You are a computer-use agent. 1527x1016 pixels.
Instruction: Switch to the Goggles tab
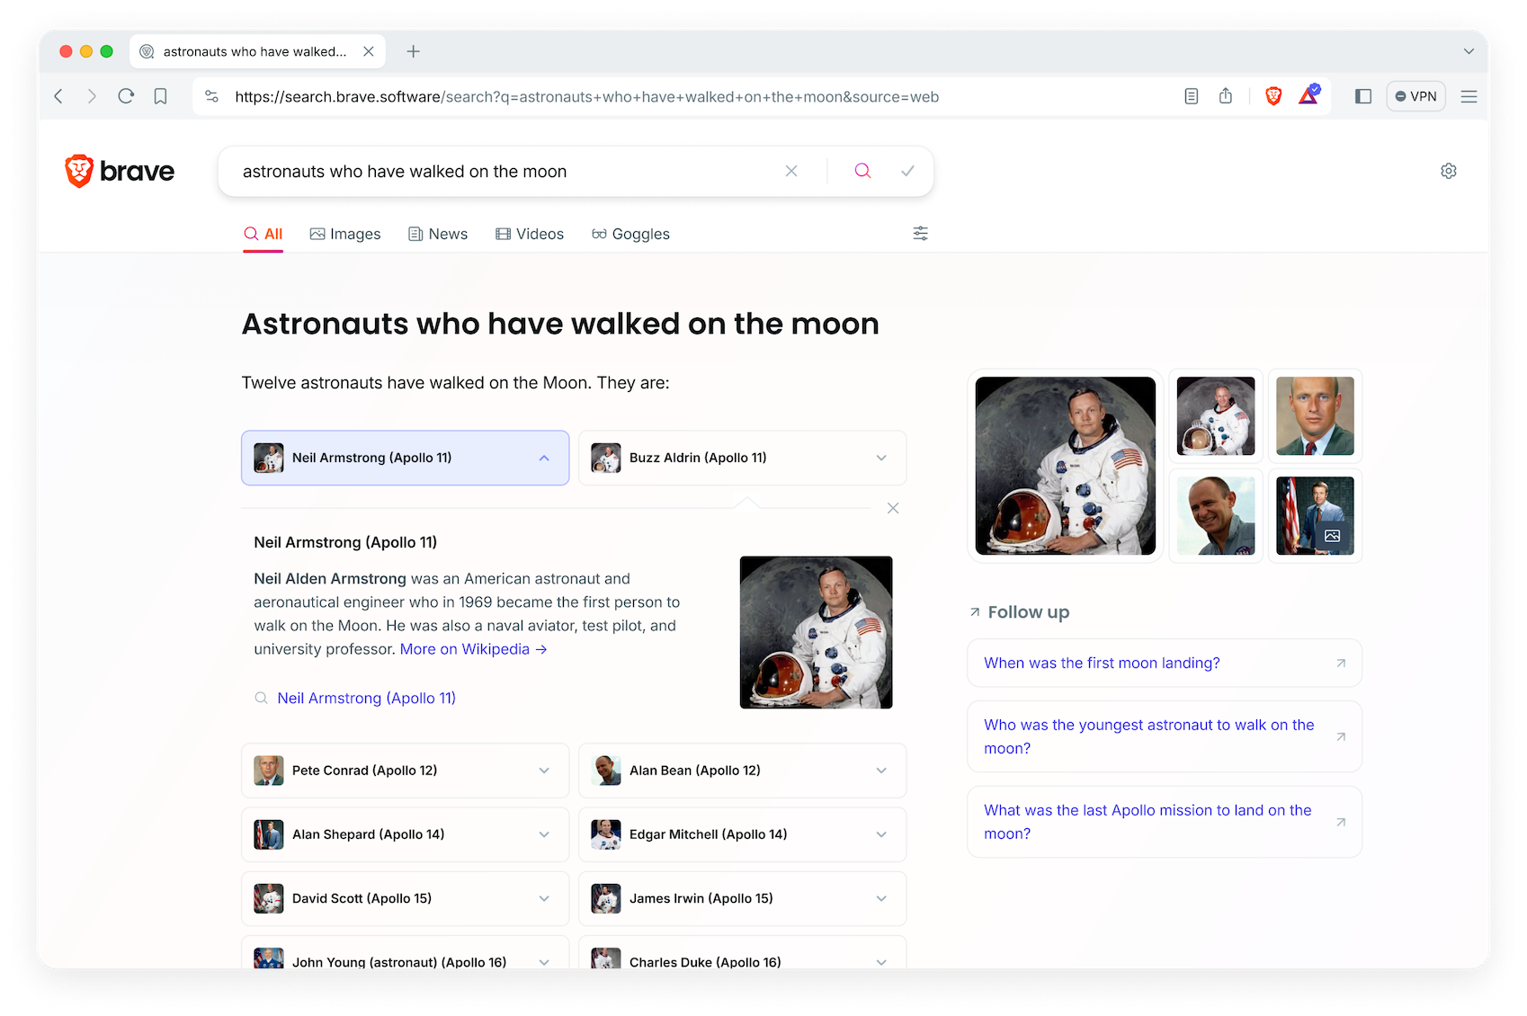[630, 234]
